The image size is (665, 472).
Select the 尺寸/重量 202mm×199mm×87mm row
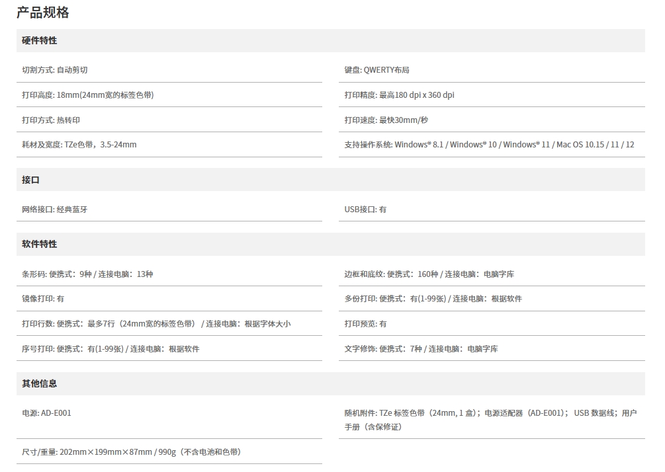(x=131, y=452)
